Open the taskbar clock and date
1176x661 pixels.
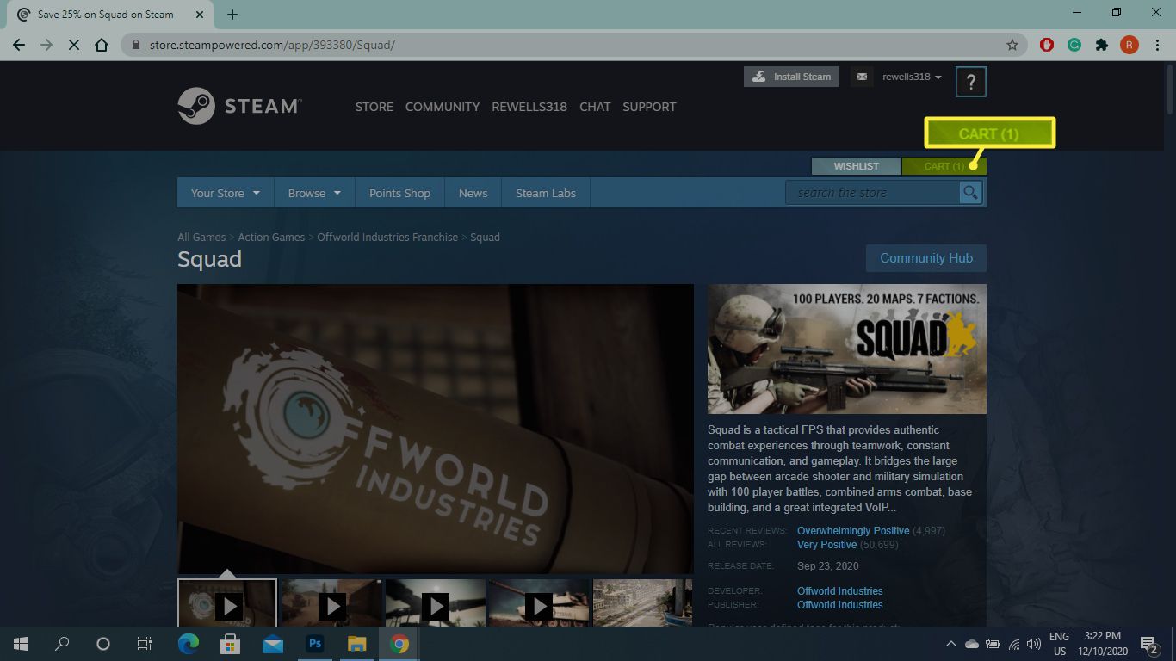click(1104, 644)
